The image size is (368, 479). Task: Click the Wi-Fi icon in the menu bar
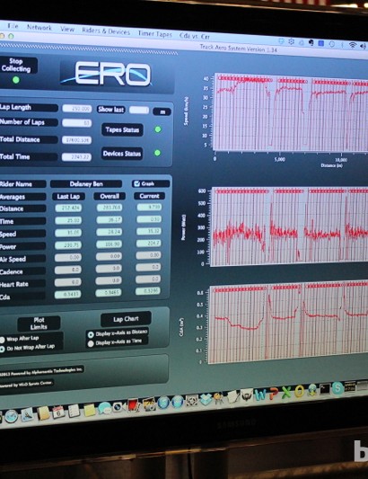[353, 46]
